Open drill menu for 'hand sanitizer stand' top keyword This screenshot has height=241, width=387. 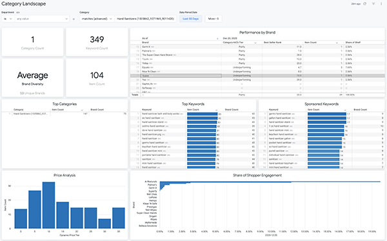point(166,122)
